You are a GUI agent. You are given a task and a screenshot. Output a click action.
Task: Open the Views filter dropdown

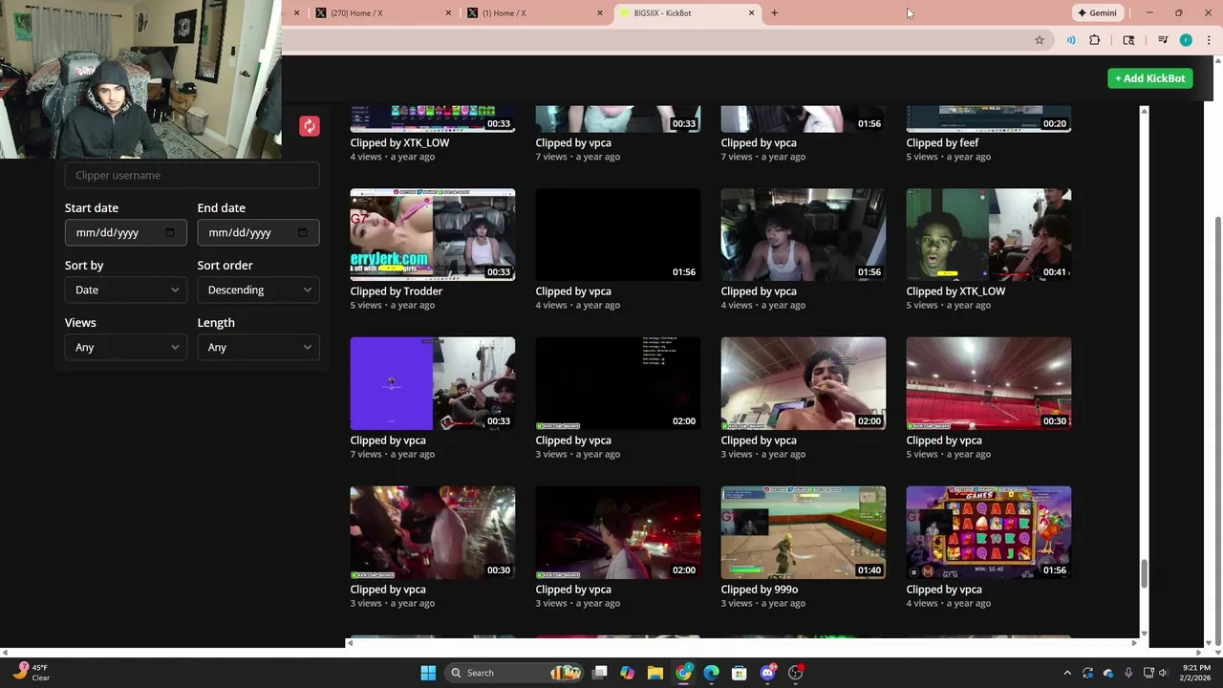coord(125,347)
